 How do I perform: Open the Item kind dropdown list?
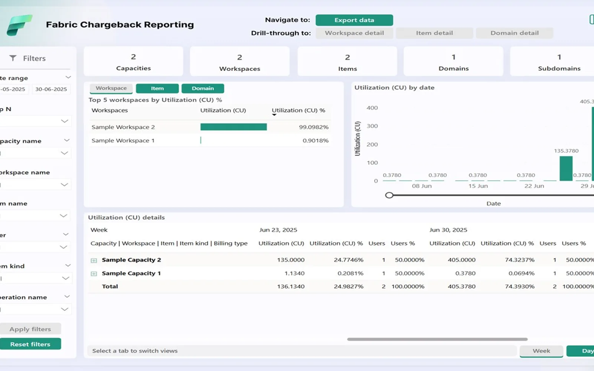[x=65, y=278]
